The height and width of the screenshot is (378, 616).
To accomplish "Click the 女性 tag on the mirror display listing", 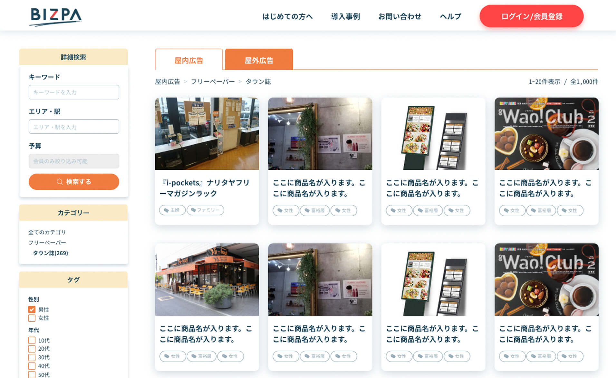I will pyautogui.click(x=286, y=210).
